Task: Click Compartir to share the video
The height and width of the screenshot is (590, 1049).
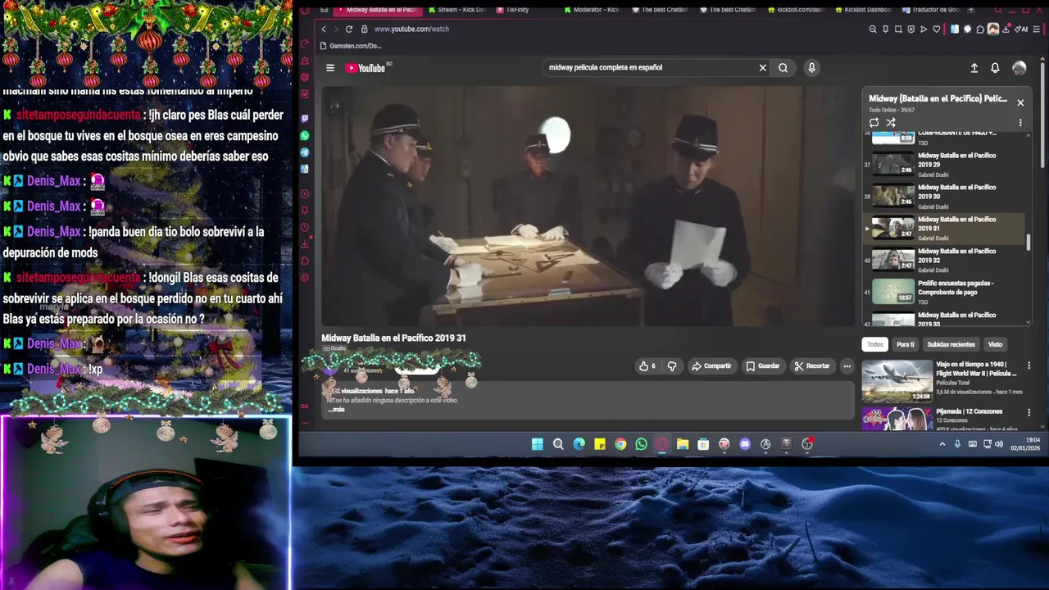Action: click(711, 366)
